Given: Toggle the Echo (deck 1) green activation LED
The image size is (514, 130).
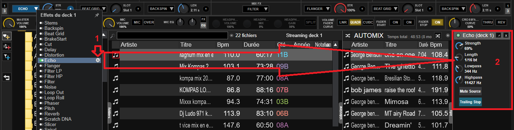Looking at the screenshot, I should point(458,36).
